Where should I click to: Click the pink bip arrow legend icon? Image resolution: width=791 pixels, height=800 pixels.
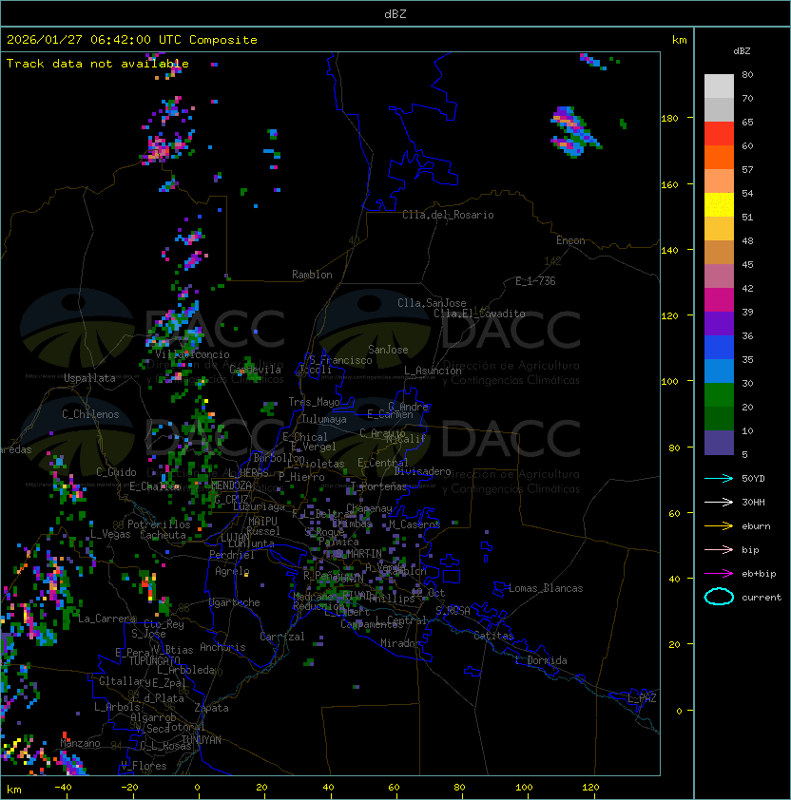(x=719, y=549)
